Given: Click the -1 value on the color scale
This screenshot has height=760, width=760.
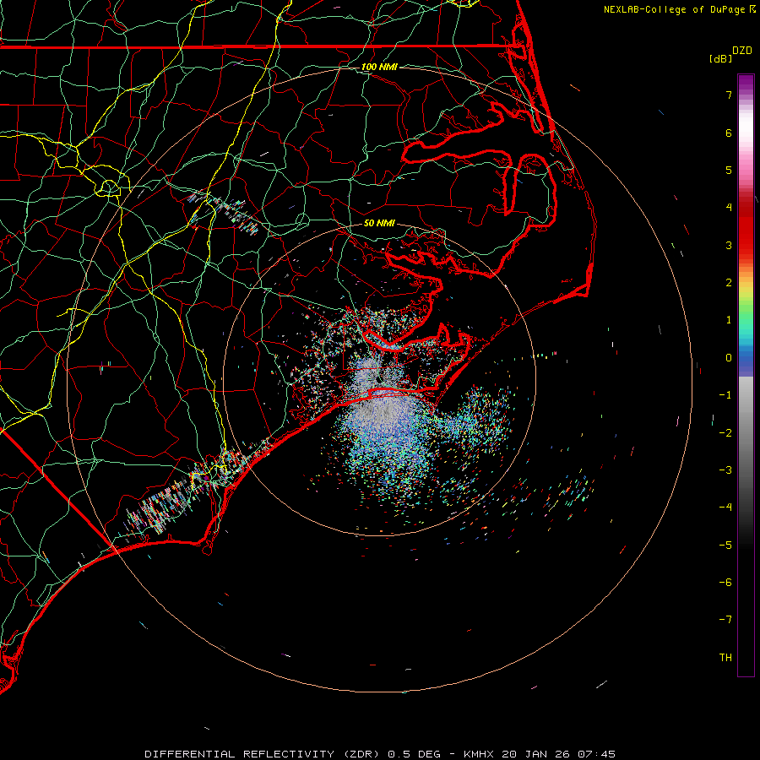Looking at the screenshot, I should (725, 395).
